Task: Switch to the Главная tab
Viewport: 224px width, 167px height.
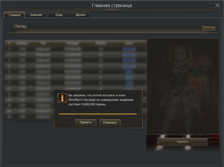Action: point(14,15)
